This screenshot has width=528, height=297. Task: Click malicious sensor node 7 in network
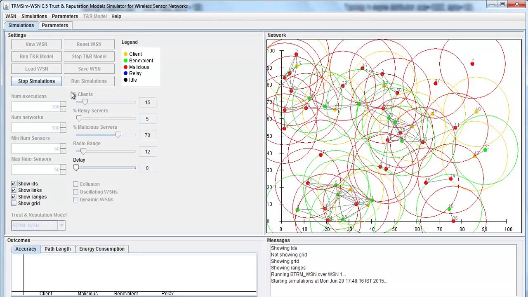click(x=472, y=64)
